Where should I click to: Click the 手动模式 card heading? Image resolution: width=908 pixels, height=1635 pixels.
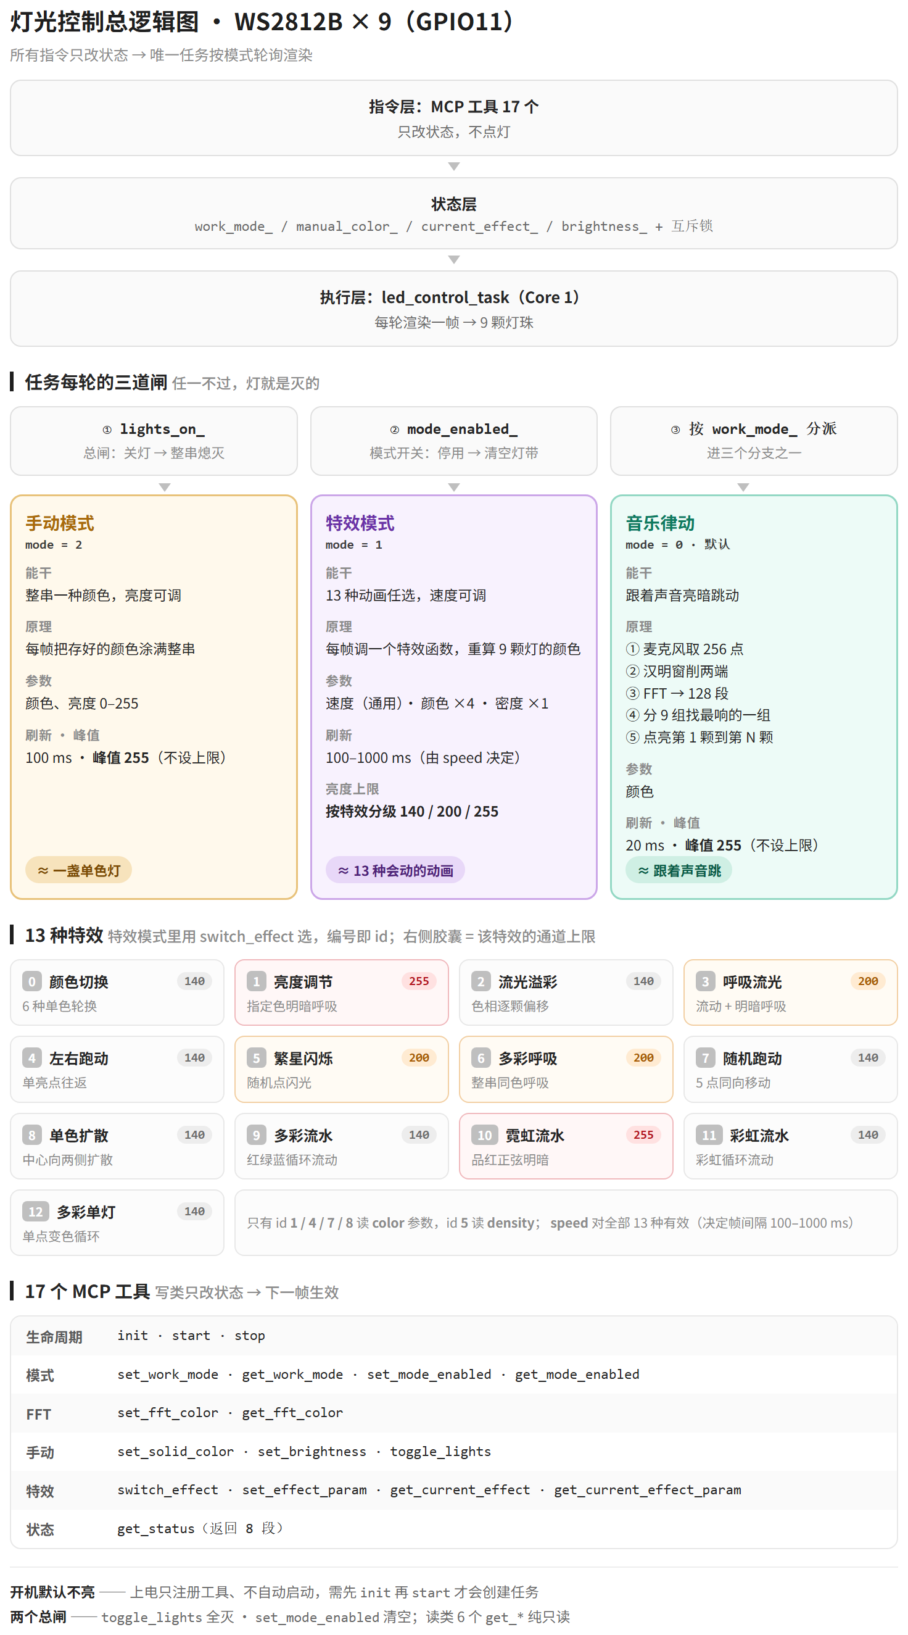click(x=60, y=523)
